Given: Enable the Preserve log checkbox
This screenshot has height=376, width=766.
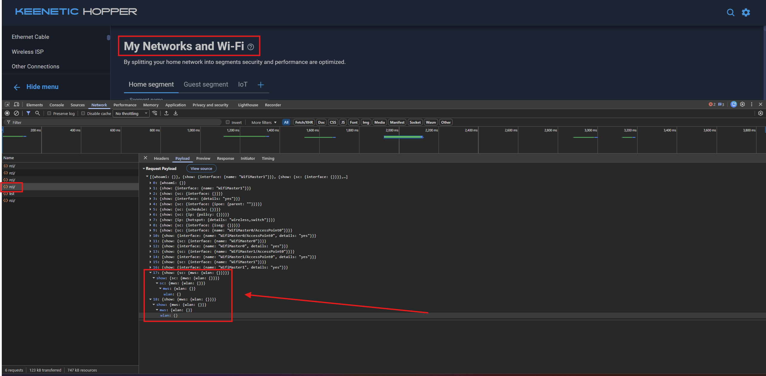Looking at the screenshot, I should pyautogui.click(x=49, y=113).
